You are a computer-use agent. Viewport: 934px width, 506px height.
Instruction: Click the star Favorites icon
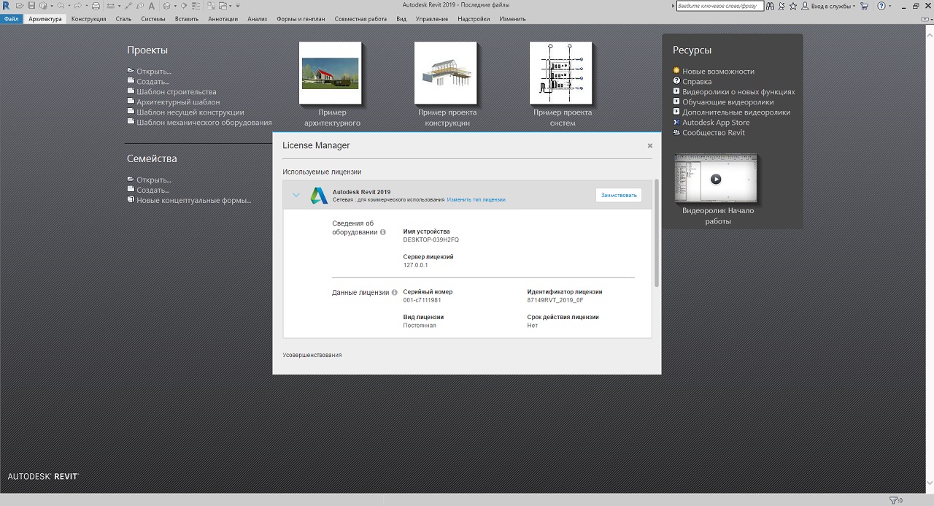point(793,6)
